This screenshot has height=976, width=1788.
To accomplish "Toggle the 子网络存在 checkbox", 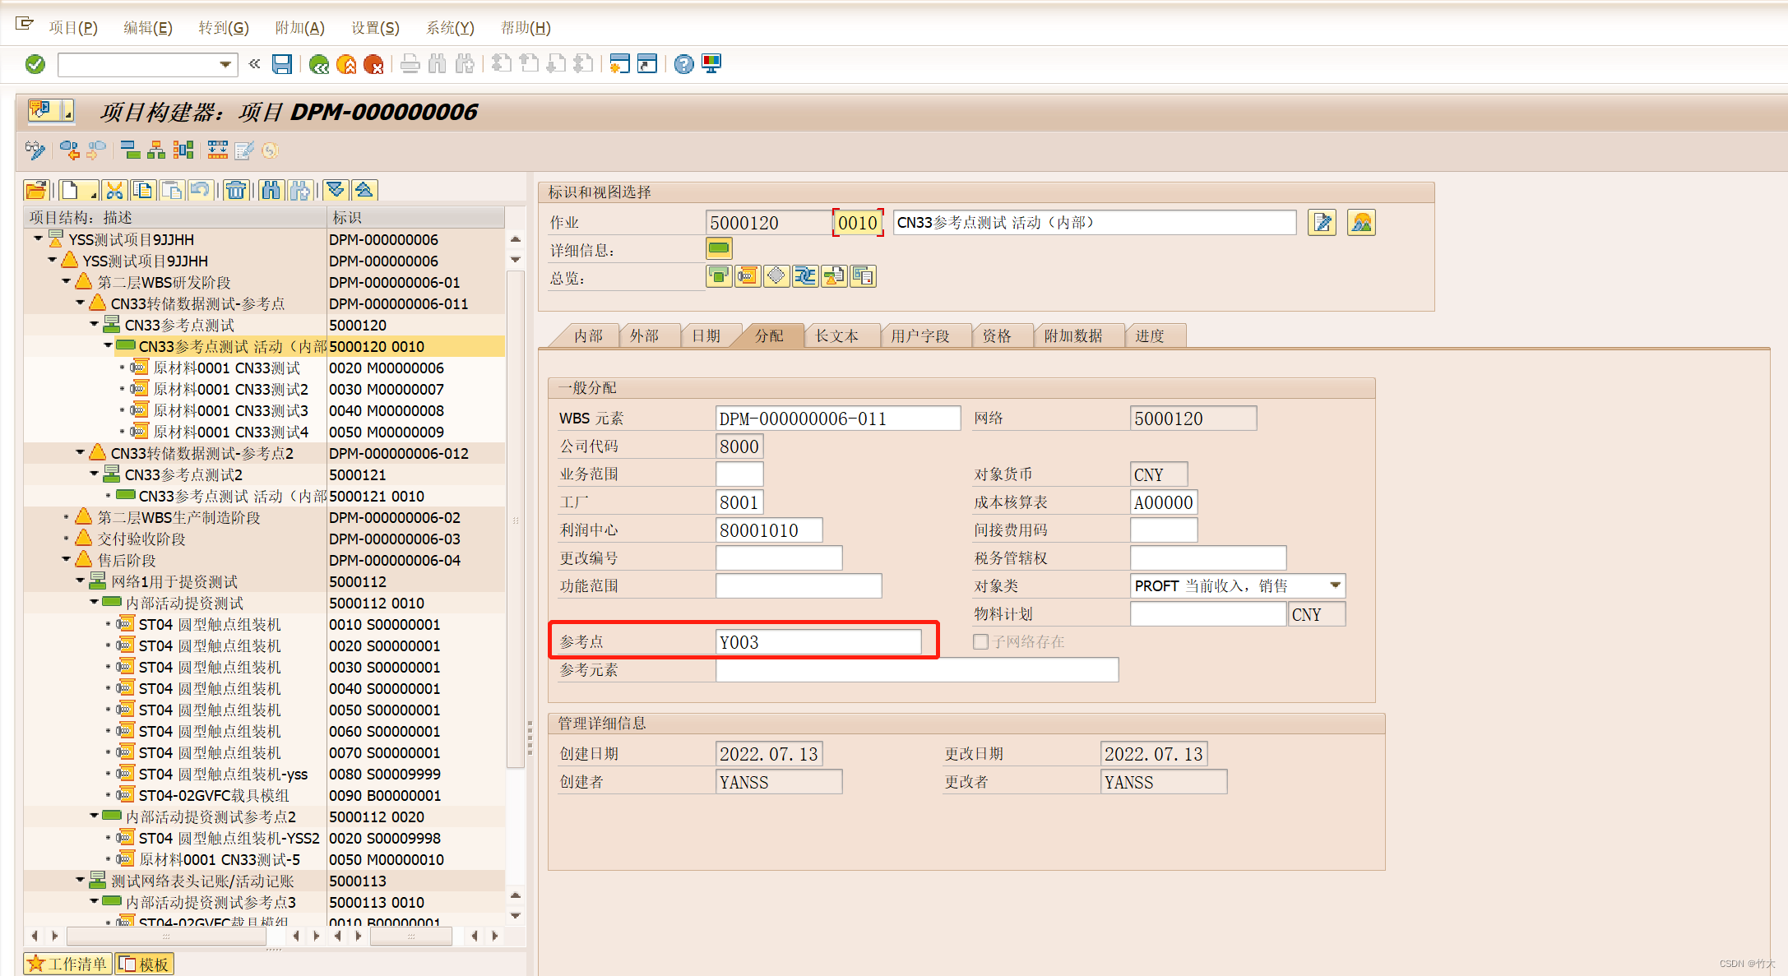I will click(x=980, y=641).
